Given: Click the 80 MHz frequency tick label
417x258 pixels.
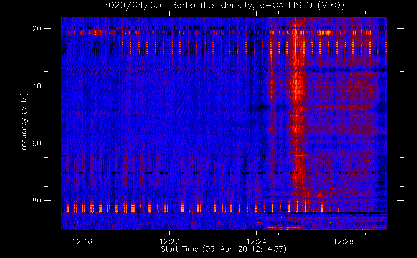Looking at the screenshot, I should point(37,201).
